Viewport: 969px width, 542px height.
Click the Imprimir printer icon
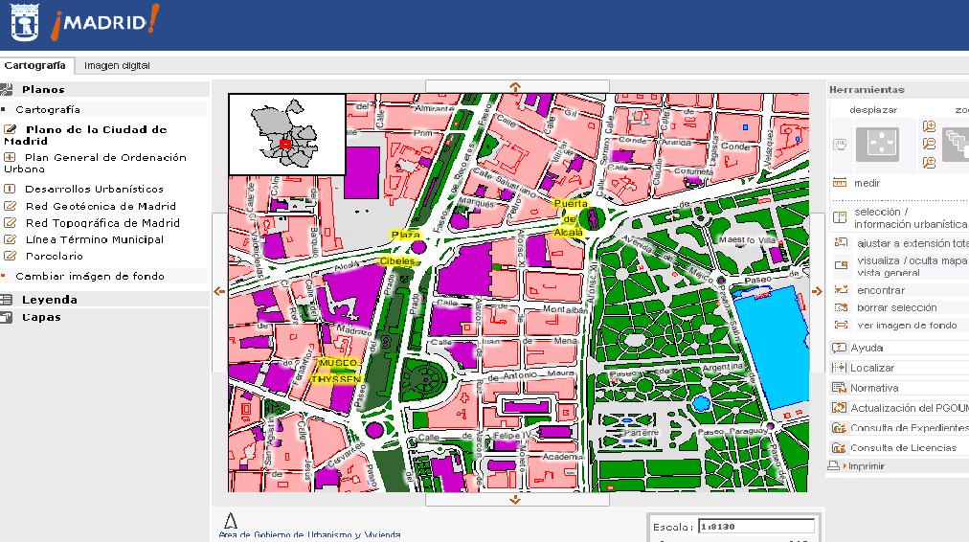point(835,466)
